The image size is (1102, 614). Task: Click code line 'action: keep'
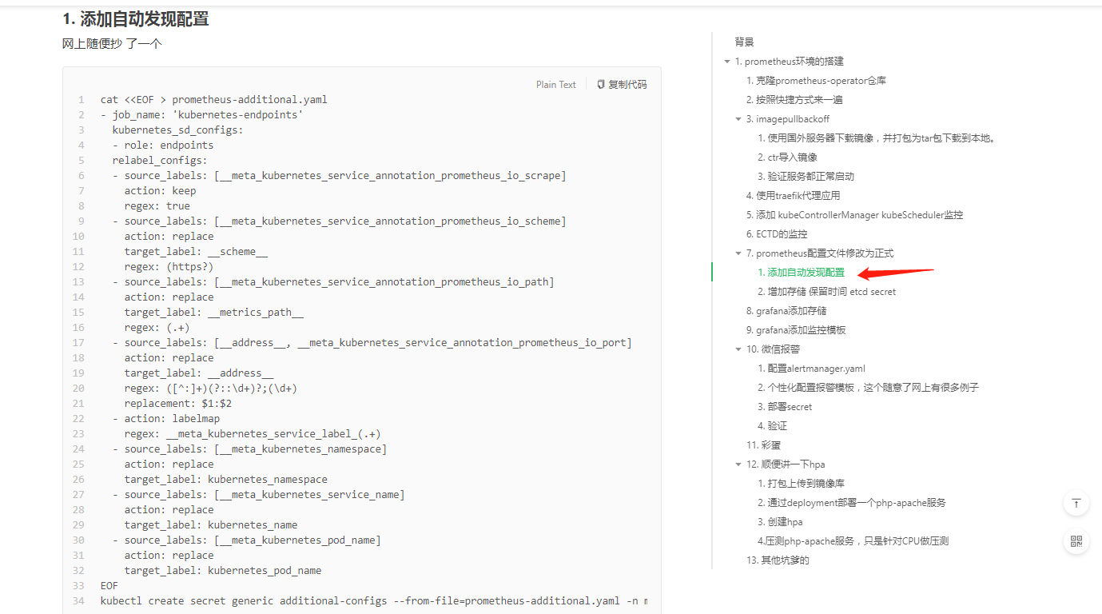click(160, 191)
